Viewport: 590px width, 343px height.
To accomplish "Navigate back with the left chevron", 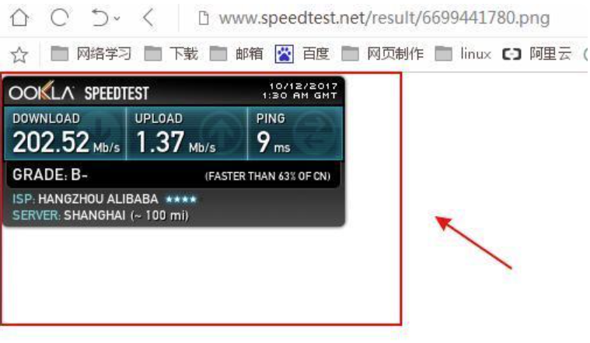I will pyautogui.click(x=148, y=17).
